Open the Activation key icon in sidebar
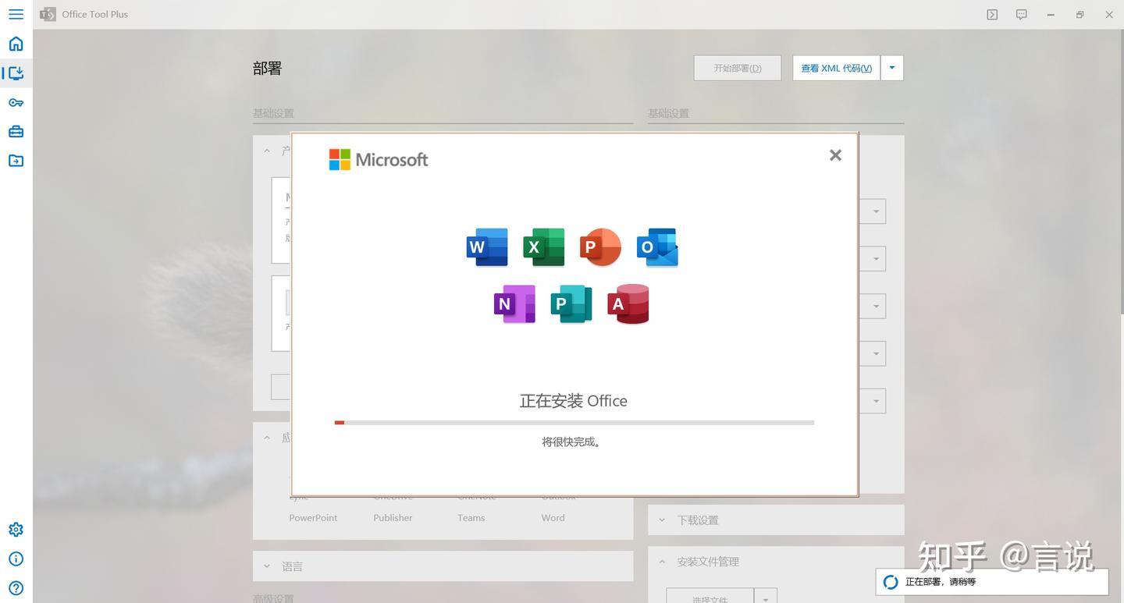This screenshot has width=1124, height=603. pyautogui.click(x=16, y=102)
